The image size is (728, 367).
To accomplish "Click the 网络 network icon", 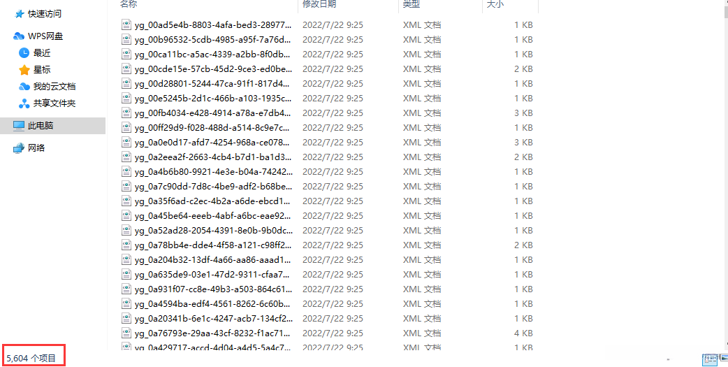I will coord(19,147).
